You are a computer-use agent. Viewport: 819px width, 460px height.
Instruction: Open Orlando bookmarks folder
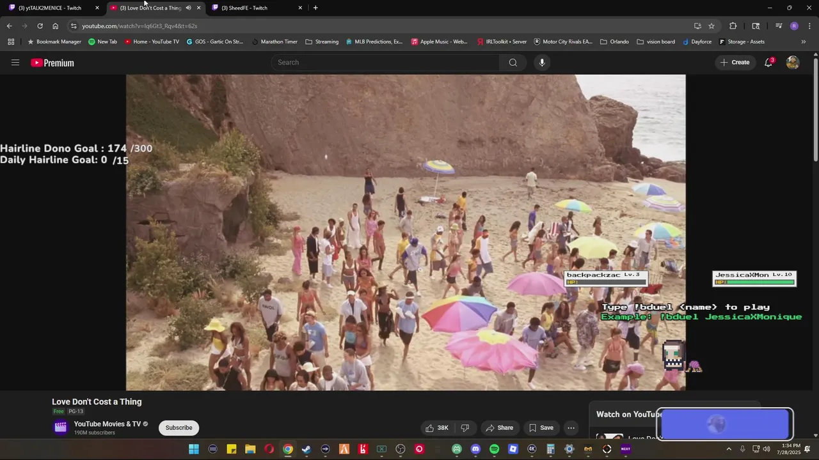[x=614, y=42]
